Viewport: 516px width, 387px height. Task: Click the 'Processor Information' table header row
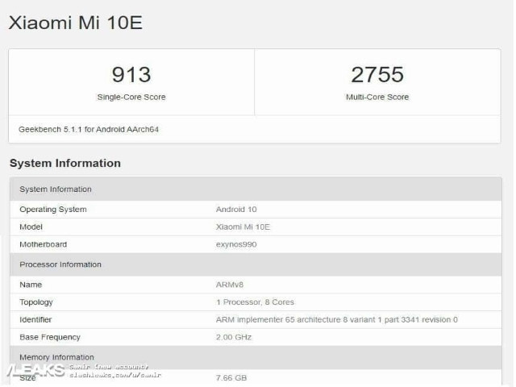pos(256,264)
